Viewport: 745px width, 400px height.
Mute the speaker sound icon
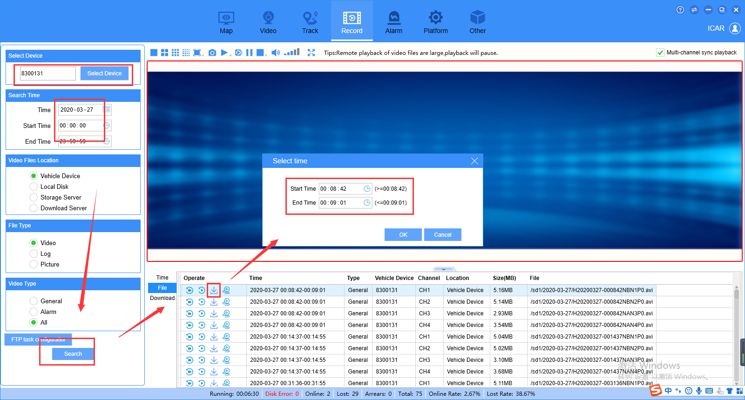point(275,53)
